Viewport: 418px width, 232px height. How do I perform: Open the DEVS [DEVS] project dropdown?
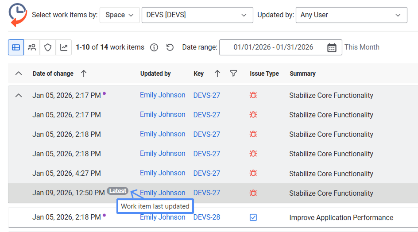point(197,15)
